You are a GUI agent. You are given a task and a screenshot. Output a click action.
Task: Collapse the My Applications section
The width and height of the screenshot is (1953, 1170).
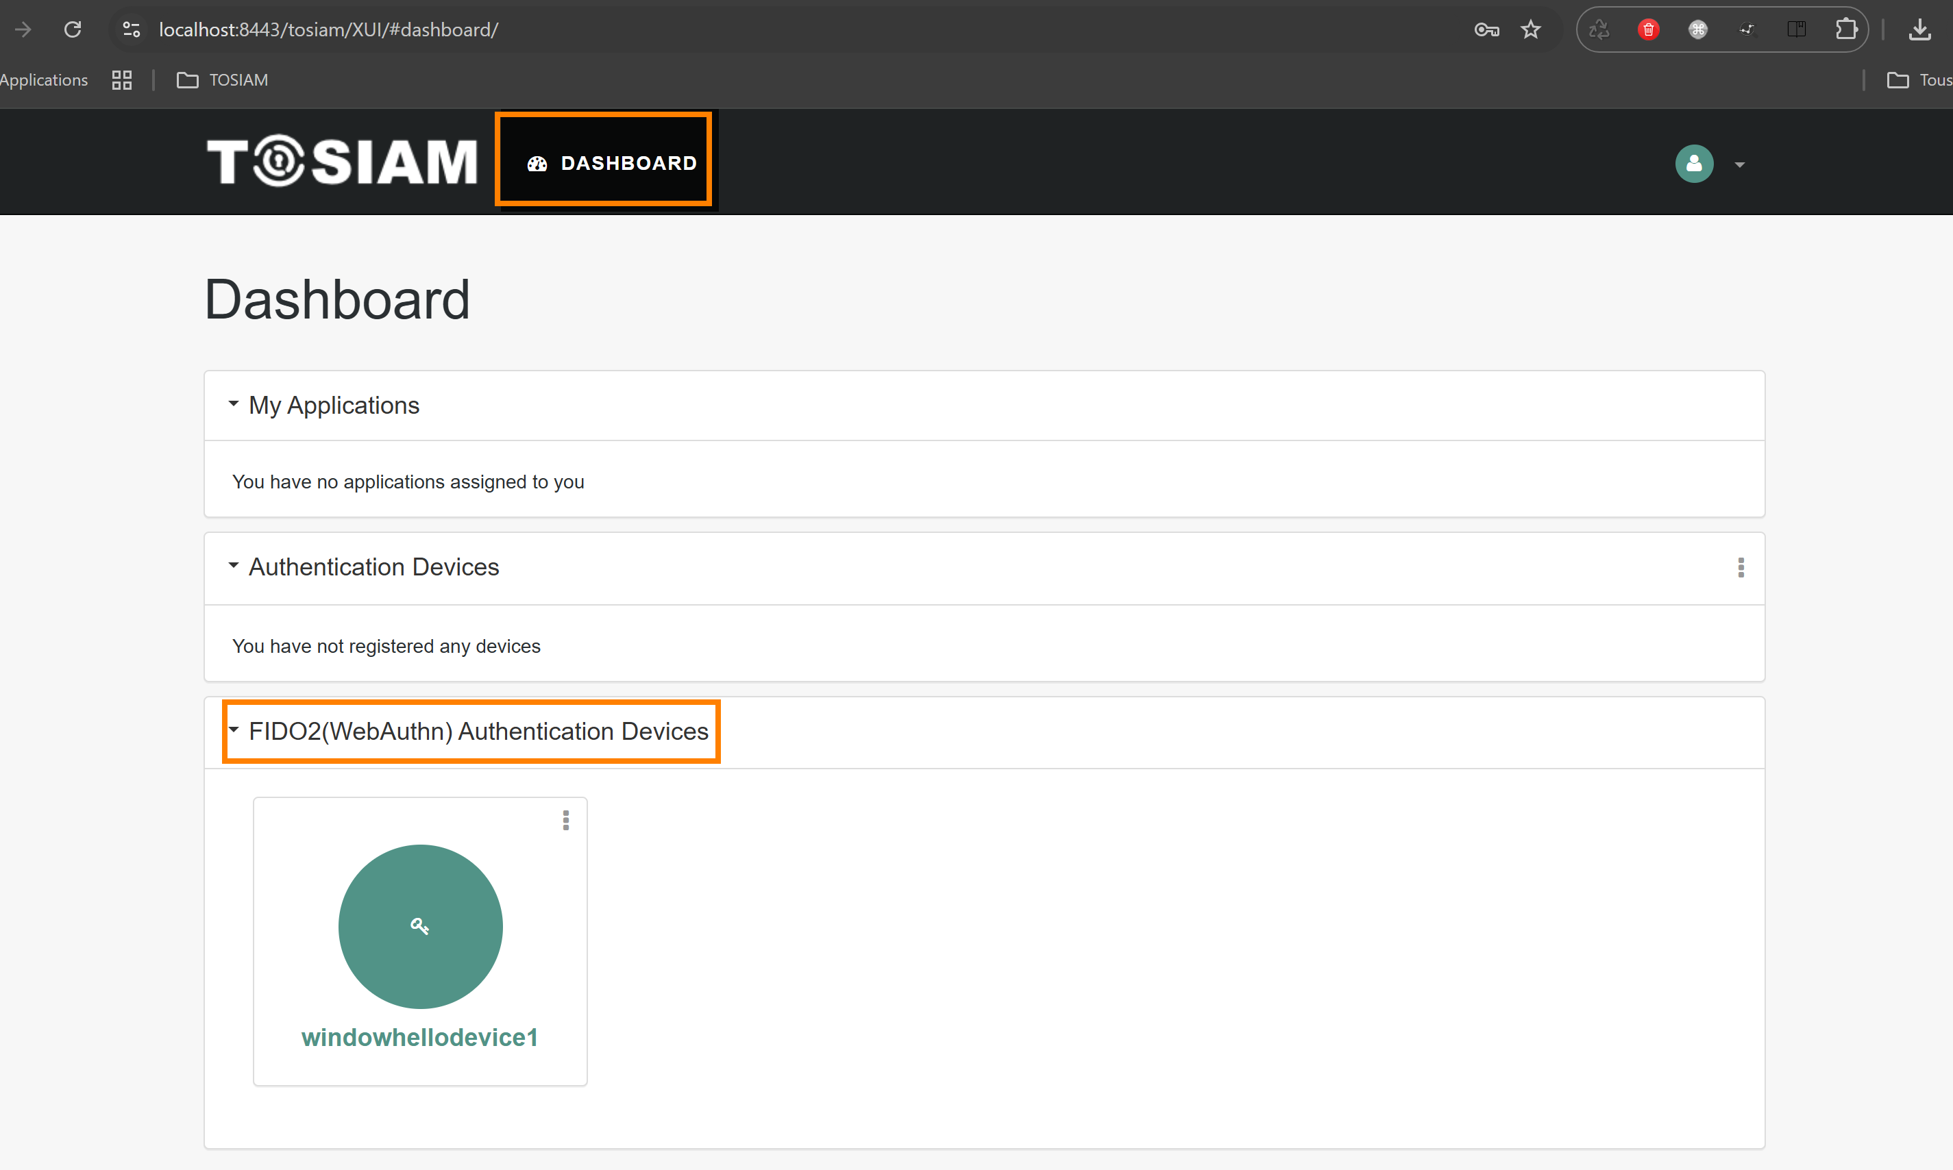tap(234, 404)
